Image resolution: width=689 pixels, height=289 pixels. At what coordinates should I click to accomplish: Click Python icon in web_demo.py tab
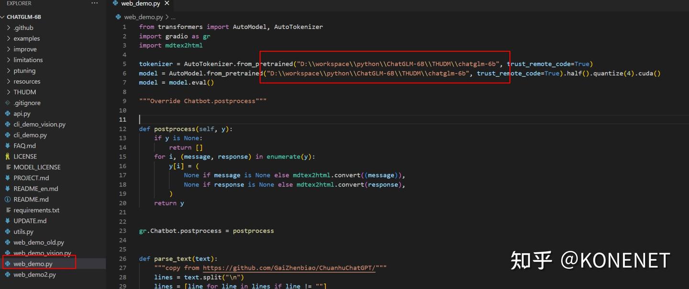click(x=115, y=3)
